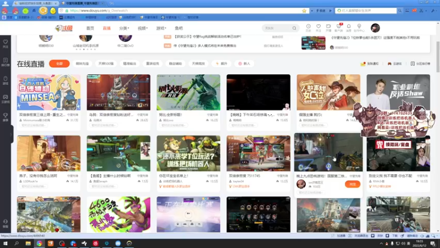Select the 稳定辅助 filter pill
This screenshot has height=248, width=440.
point(175,63)
